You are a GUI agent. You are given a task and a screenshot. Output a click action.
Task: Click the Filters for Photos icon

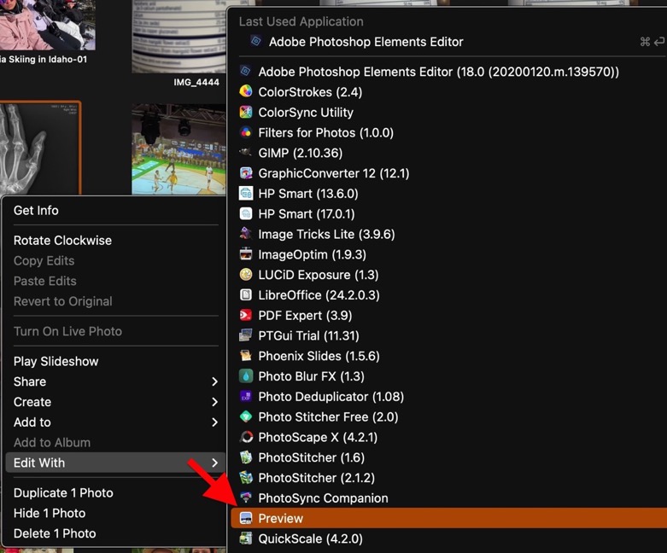246,132
